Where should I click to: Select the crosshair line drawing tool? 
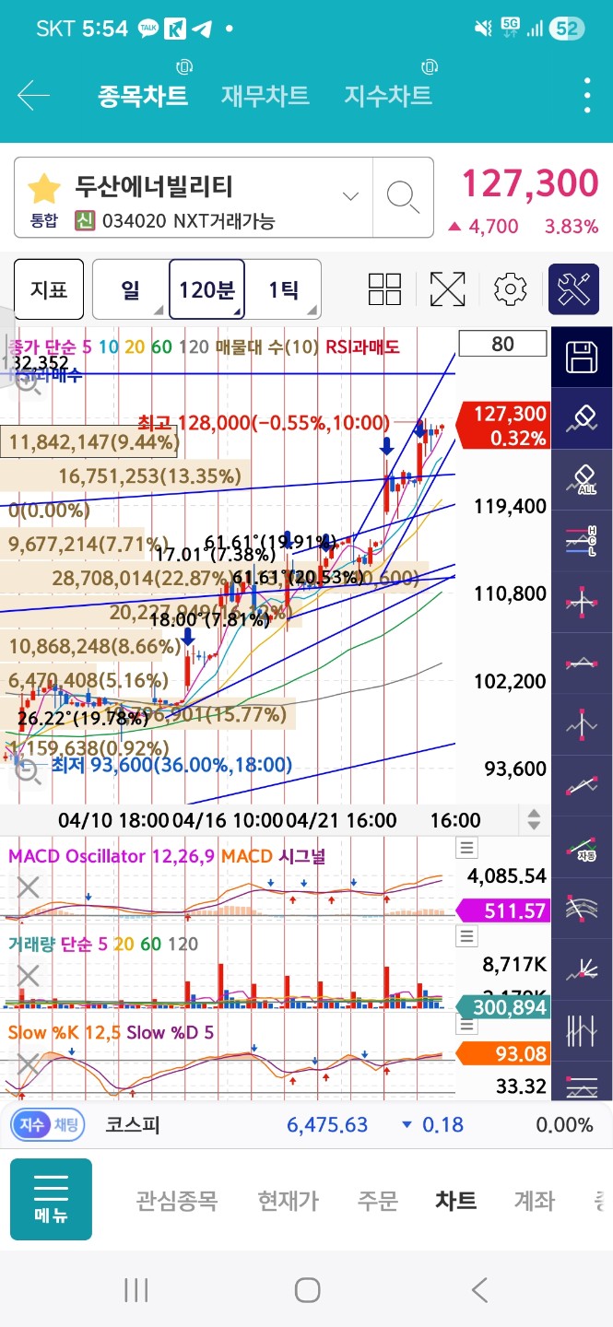coord(582,602)
